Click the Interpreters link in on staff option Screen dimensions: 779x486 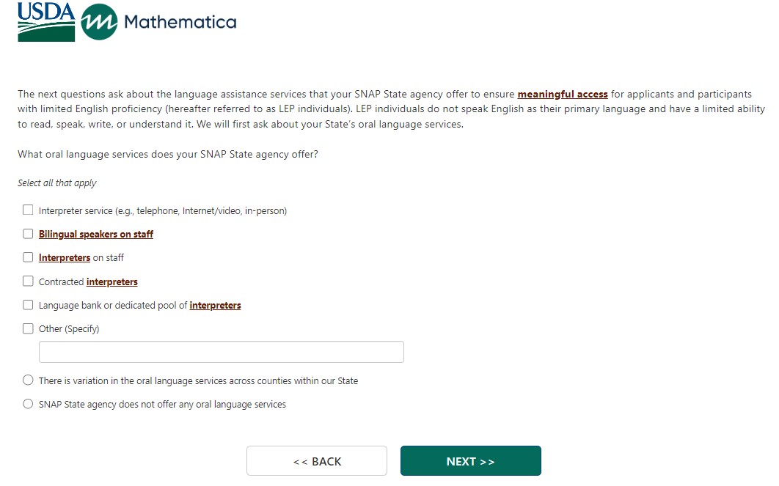(x=65, y=257)
